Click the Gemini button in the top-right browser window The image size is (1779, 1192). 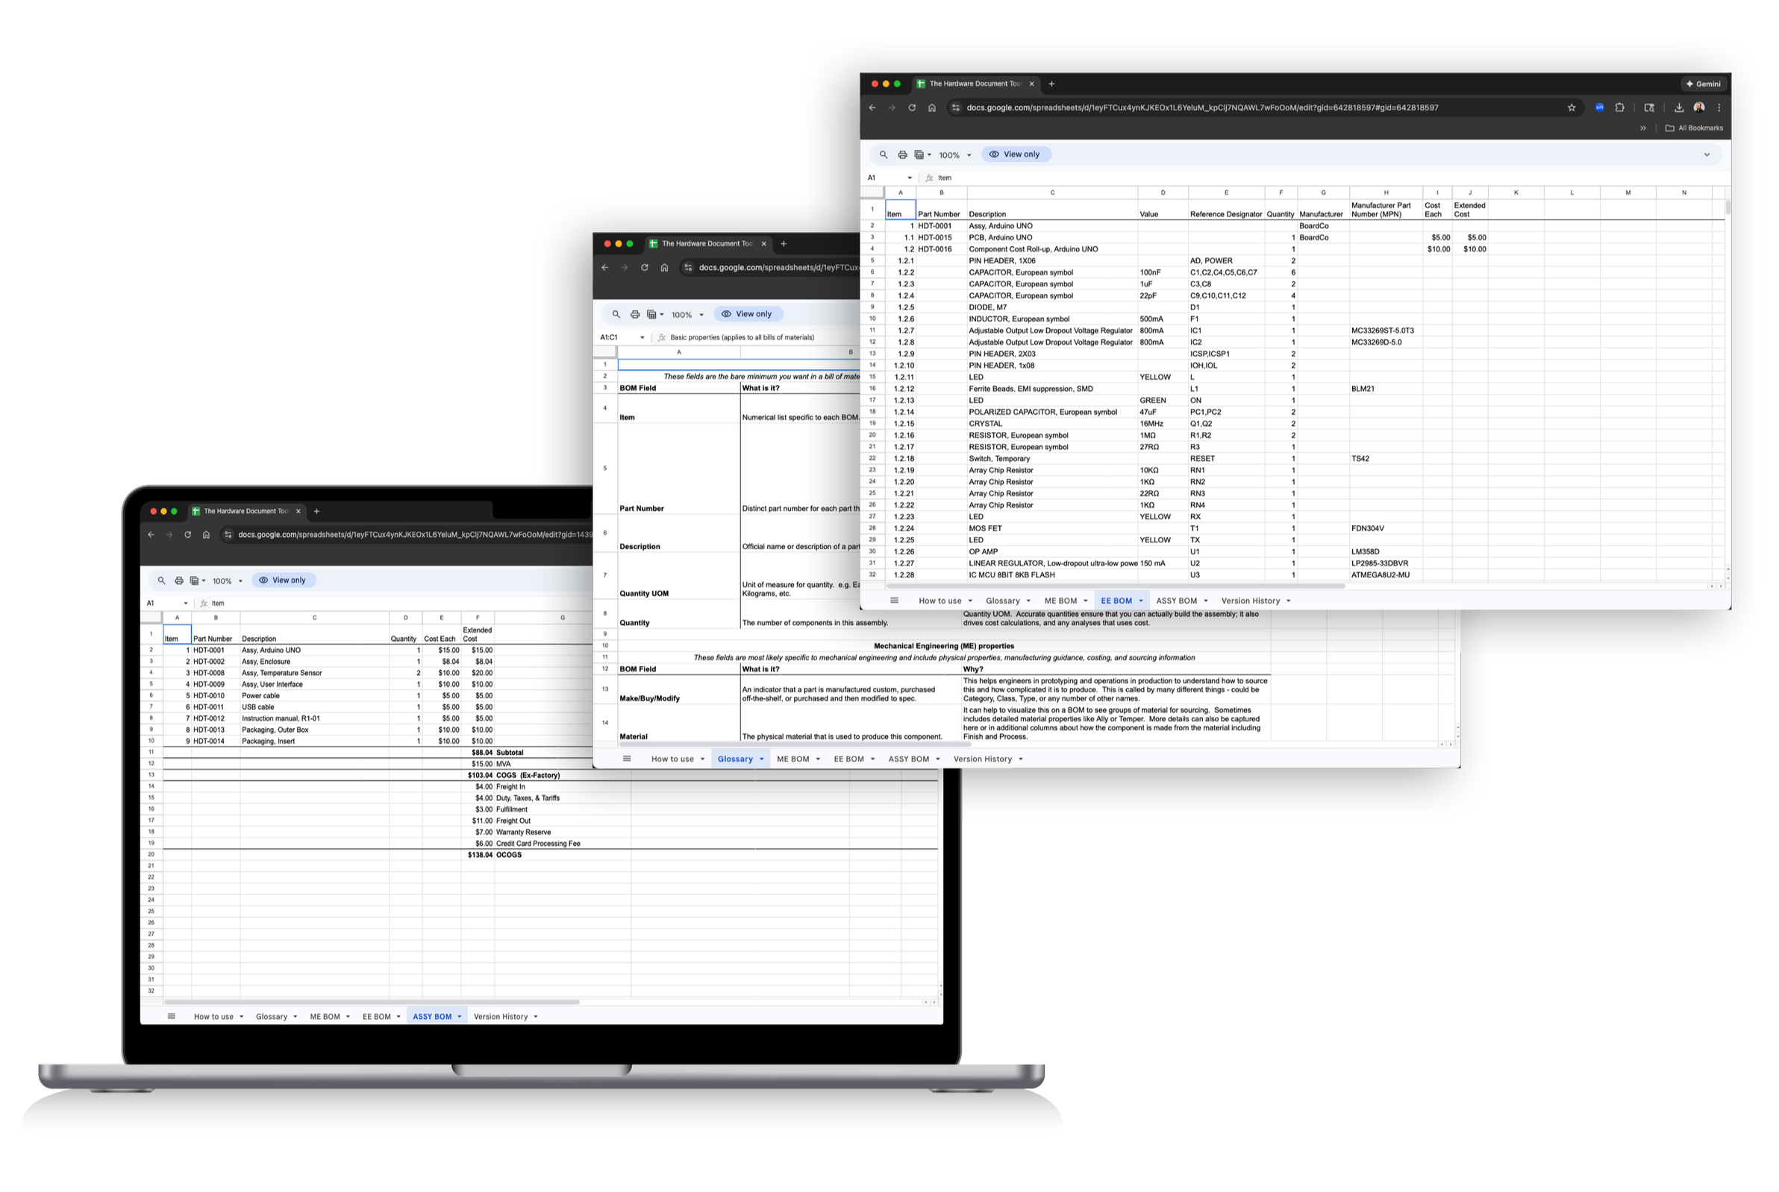1704,84
